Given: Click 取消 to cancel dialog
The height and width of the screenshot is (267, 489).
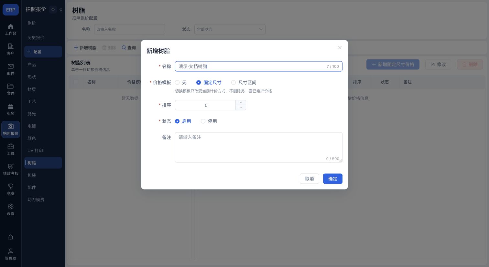Looking at the screenshot, I should click(x=309, y=179).
